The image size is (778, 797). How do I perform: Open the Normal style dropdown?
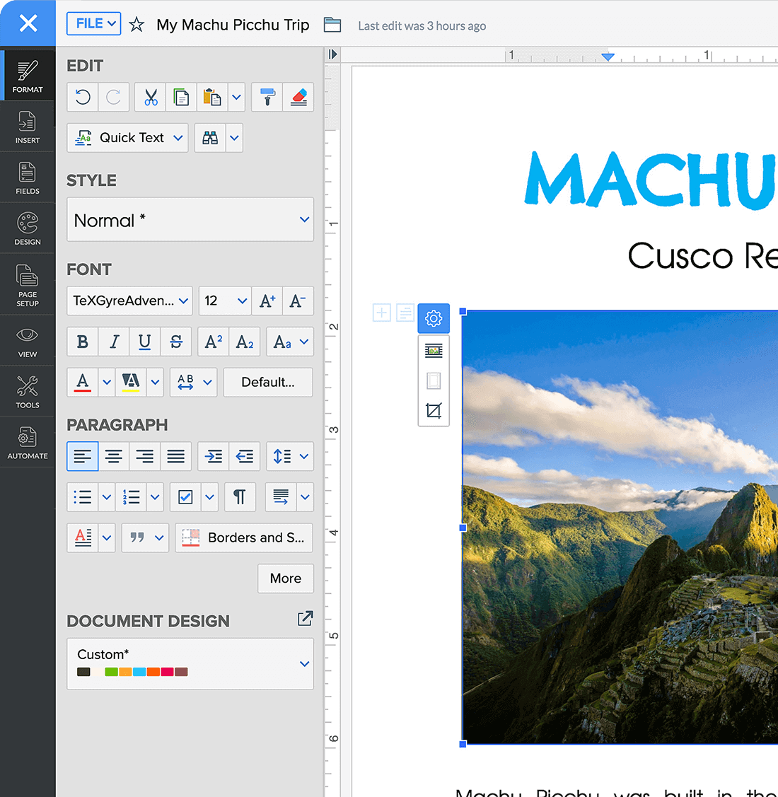(190, 220)
